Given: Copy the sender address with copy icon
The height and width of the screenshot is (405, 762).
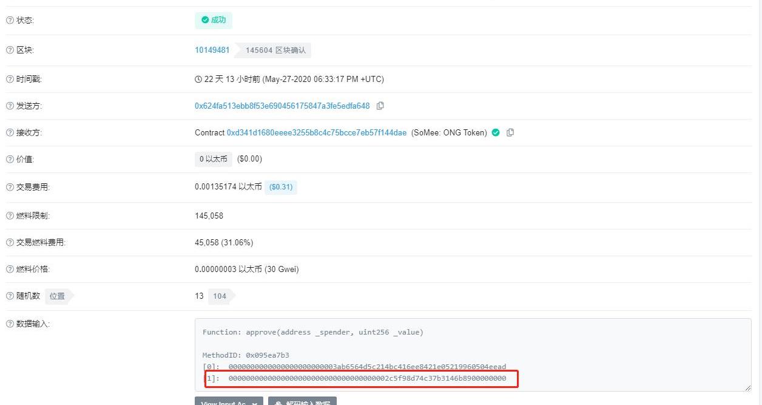Looking at the screenshot, I should pyautogui.click(x=380, y=106).
